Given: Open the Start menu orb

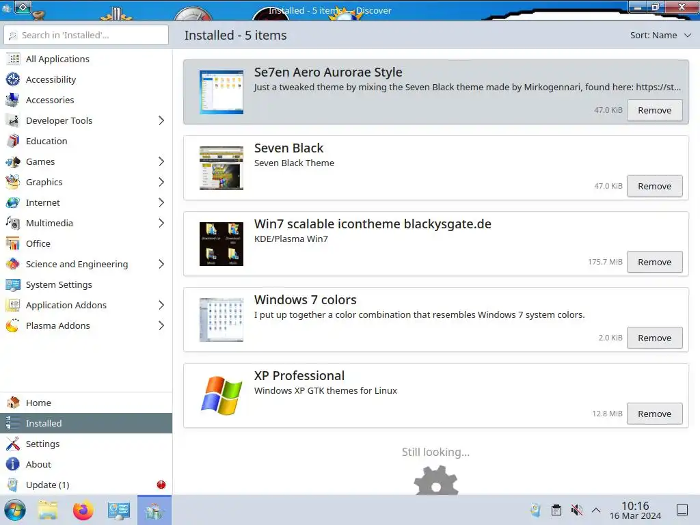Looking at the screenshot, I should click(x=15, y=510).
